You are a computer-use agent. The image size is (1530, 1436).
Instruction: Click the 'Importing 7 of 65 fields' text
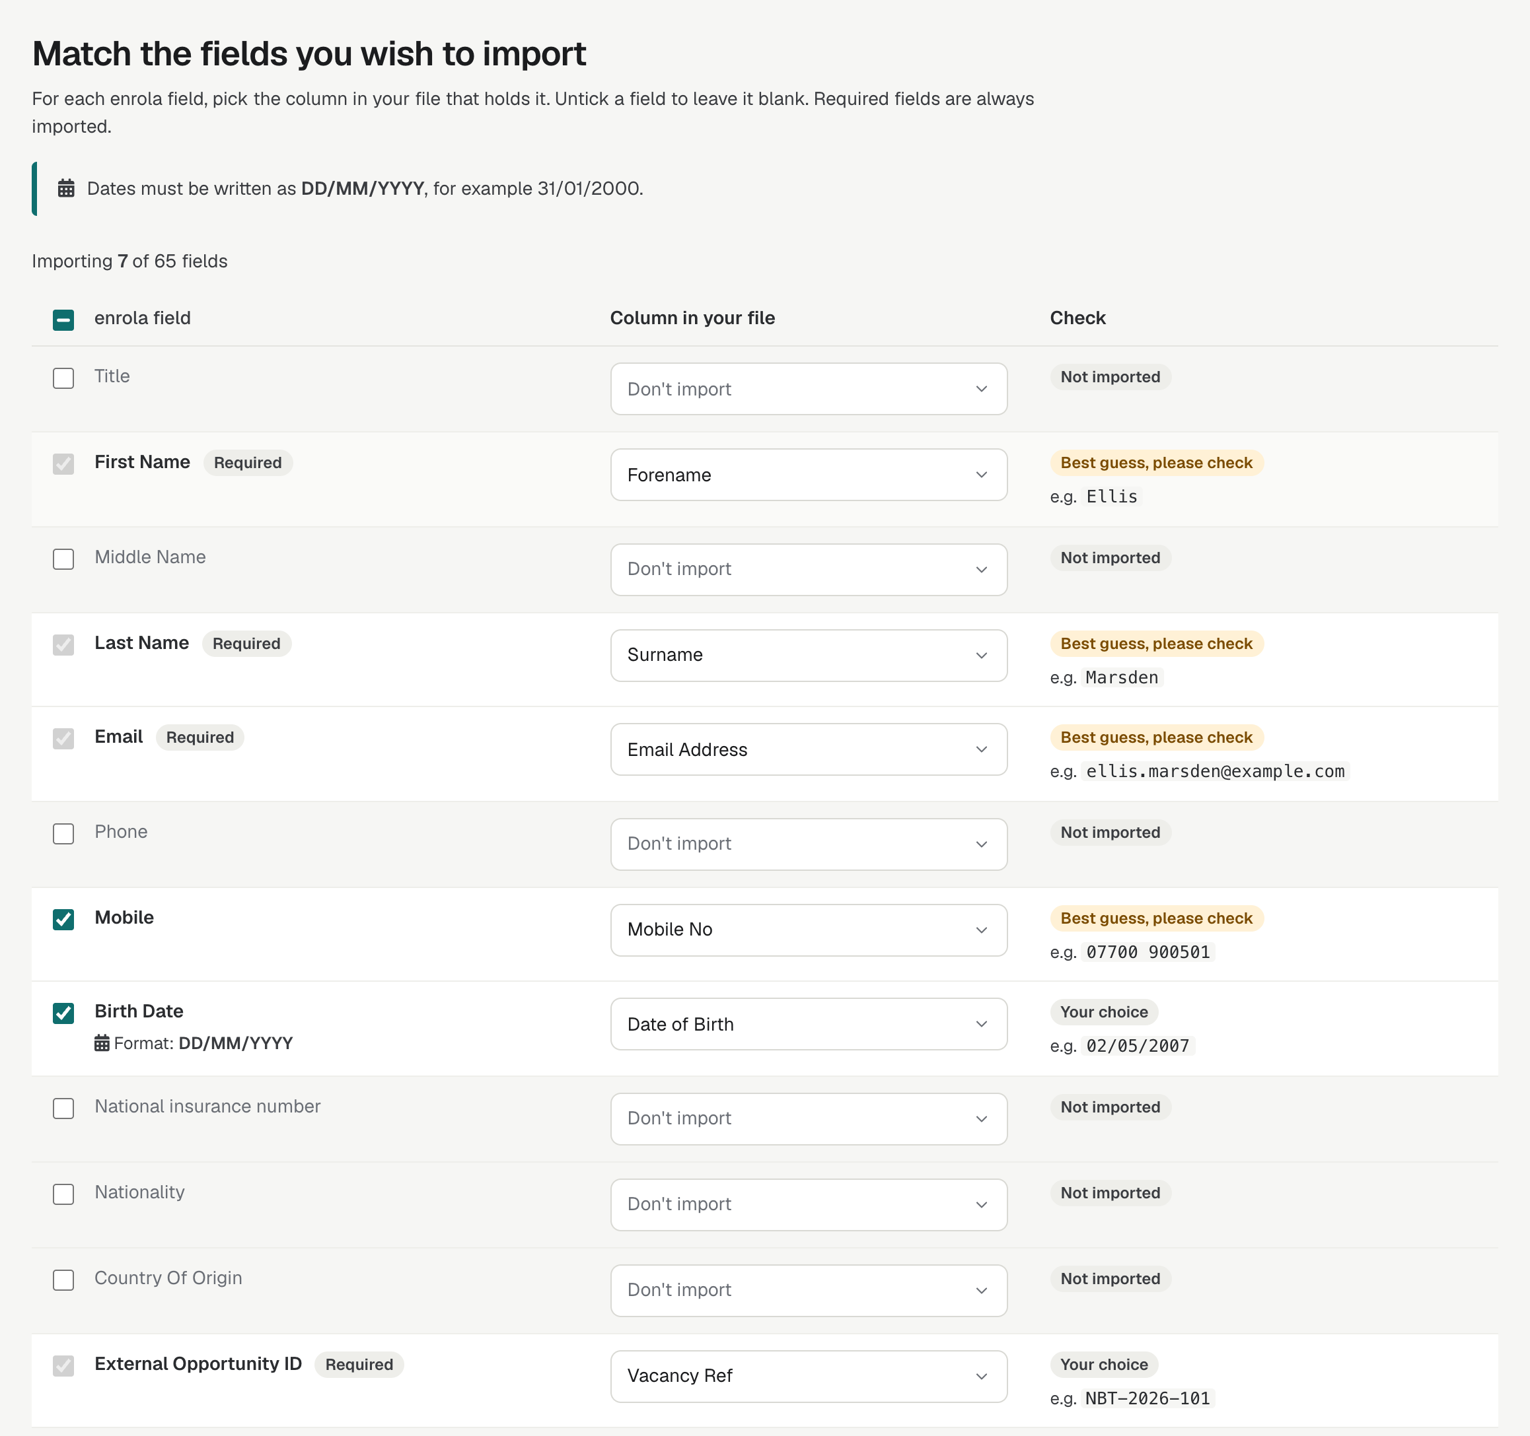130,261
